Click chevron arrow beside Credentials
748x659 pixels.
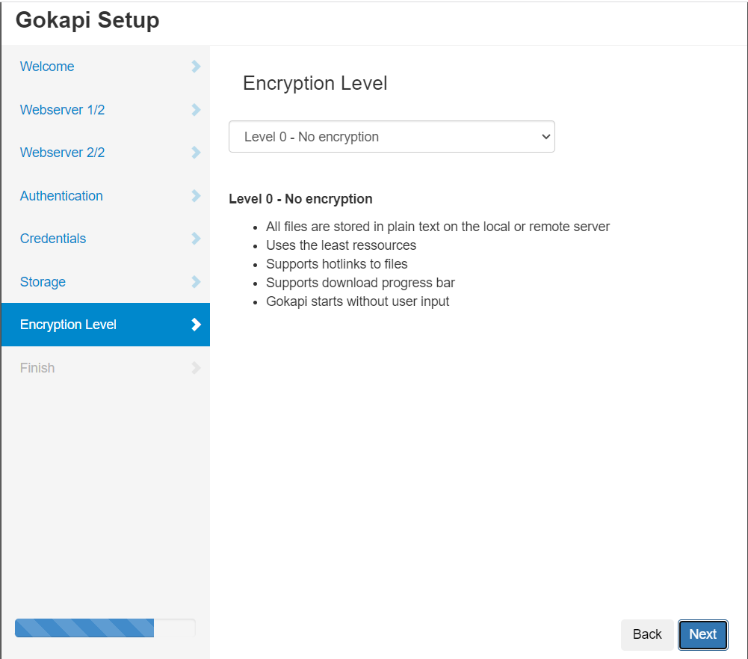[196, 239]
